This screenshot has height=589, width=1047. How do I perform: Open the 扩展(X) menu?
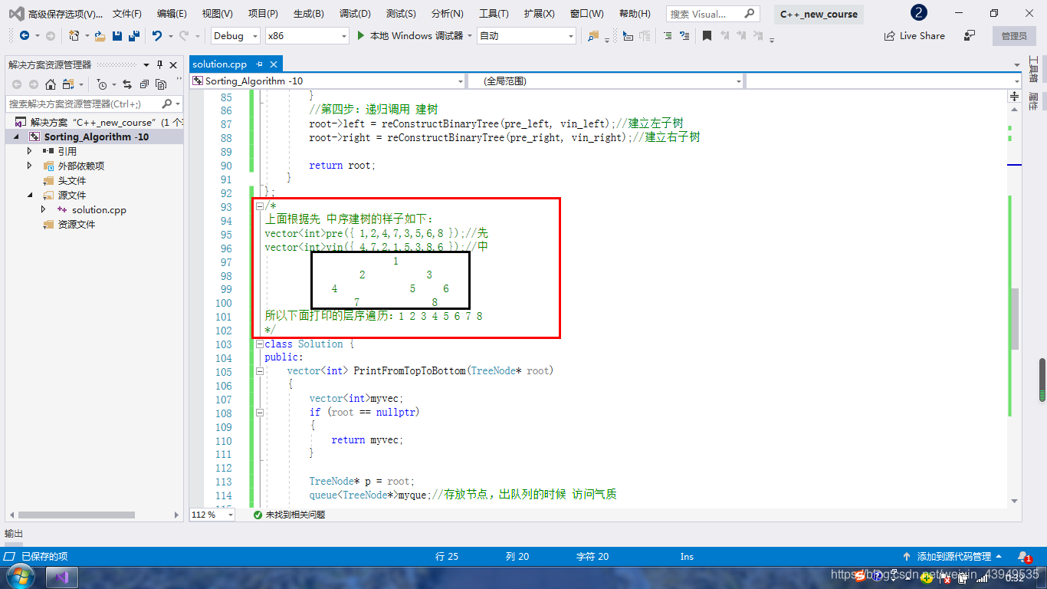(x=540, y=14)
